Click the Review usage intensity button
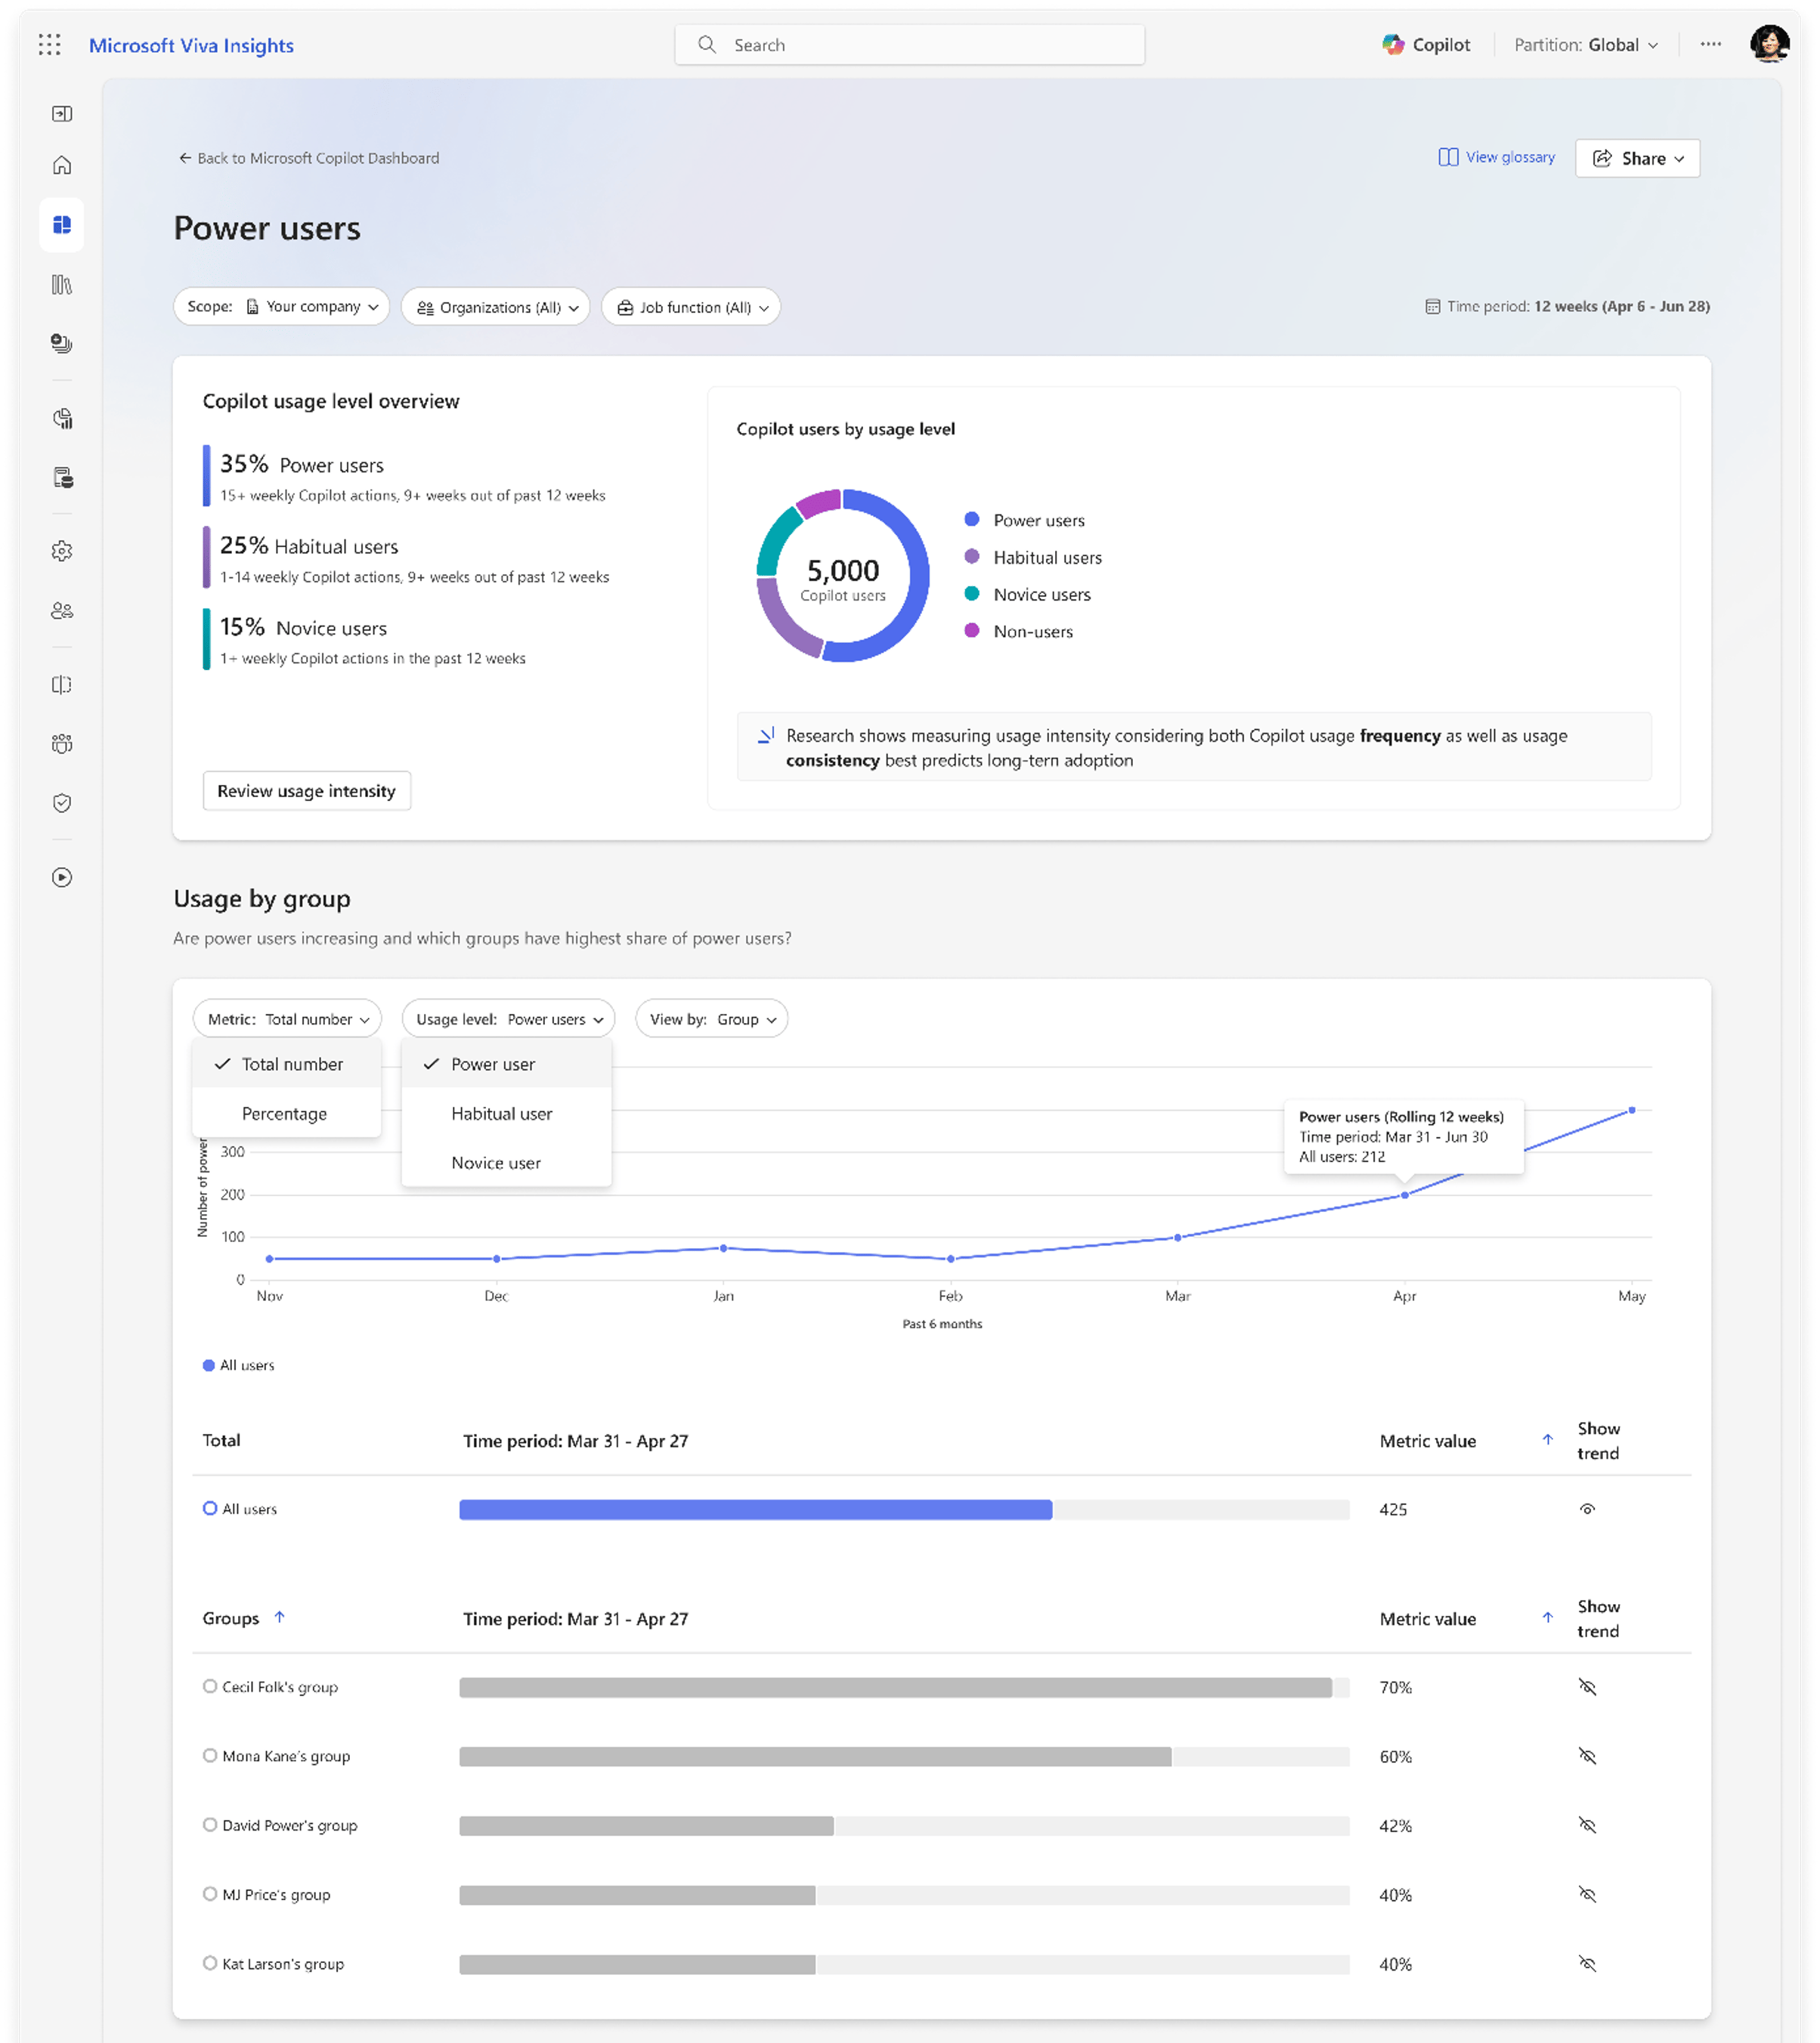1820x2043 pixels. (x=306, y=790)
